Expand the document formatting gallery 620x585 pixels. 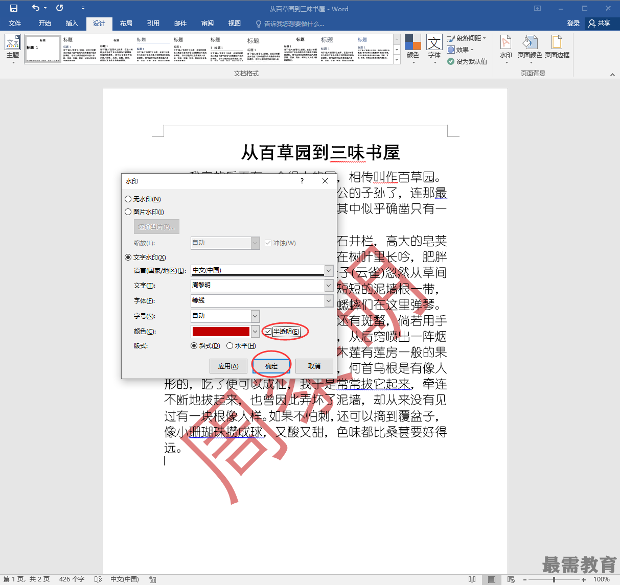pyautogui.click(x=397, y=60)
